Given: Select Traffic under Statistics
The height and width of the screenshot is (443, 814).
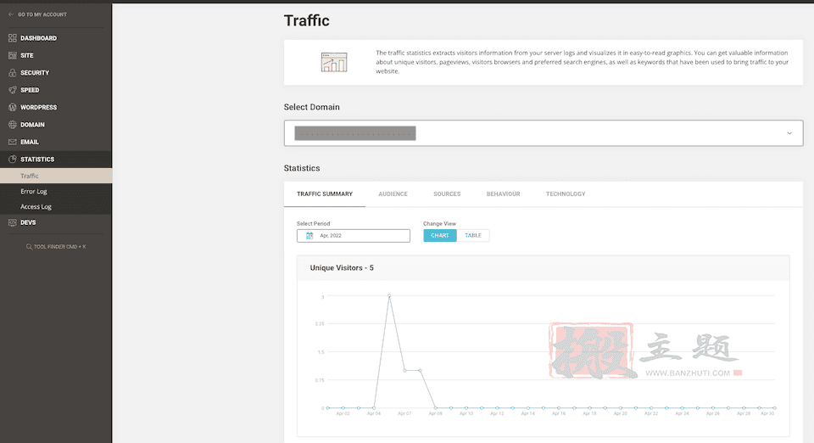Looking at the screenshot, I should pyautogui.click(x=56, y=176).
